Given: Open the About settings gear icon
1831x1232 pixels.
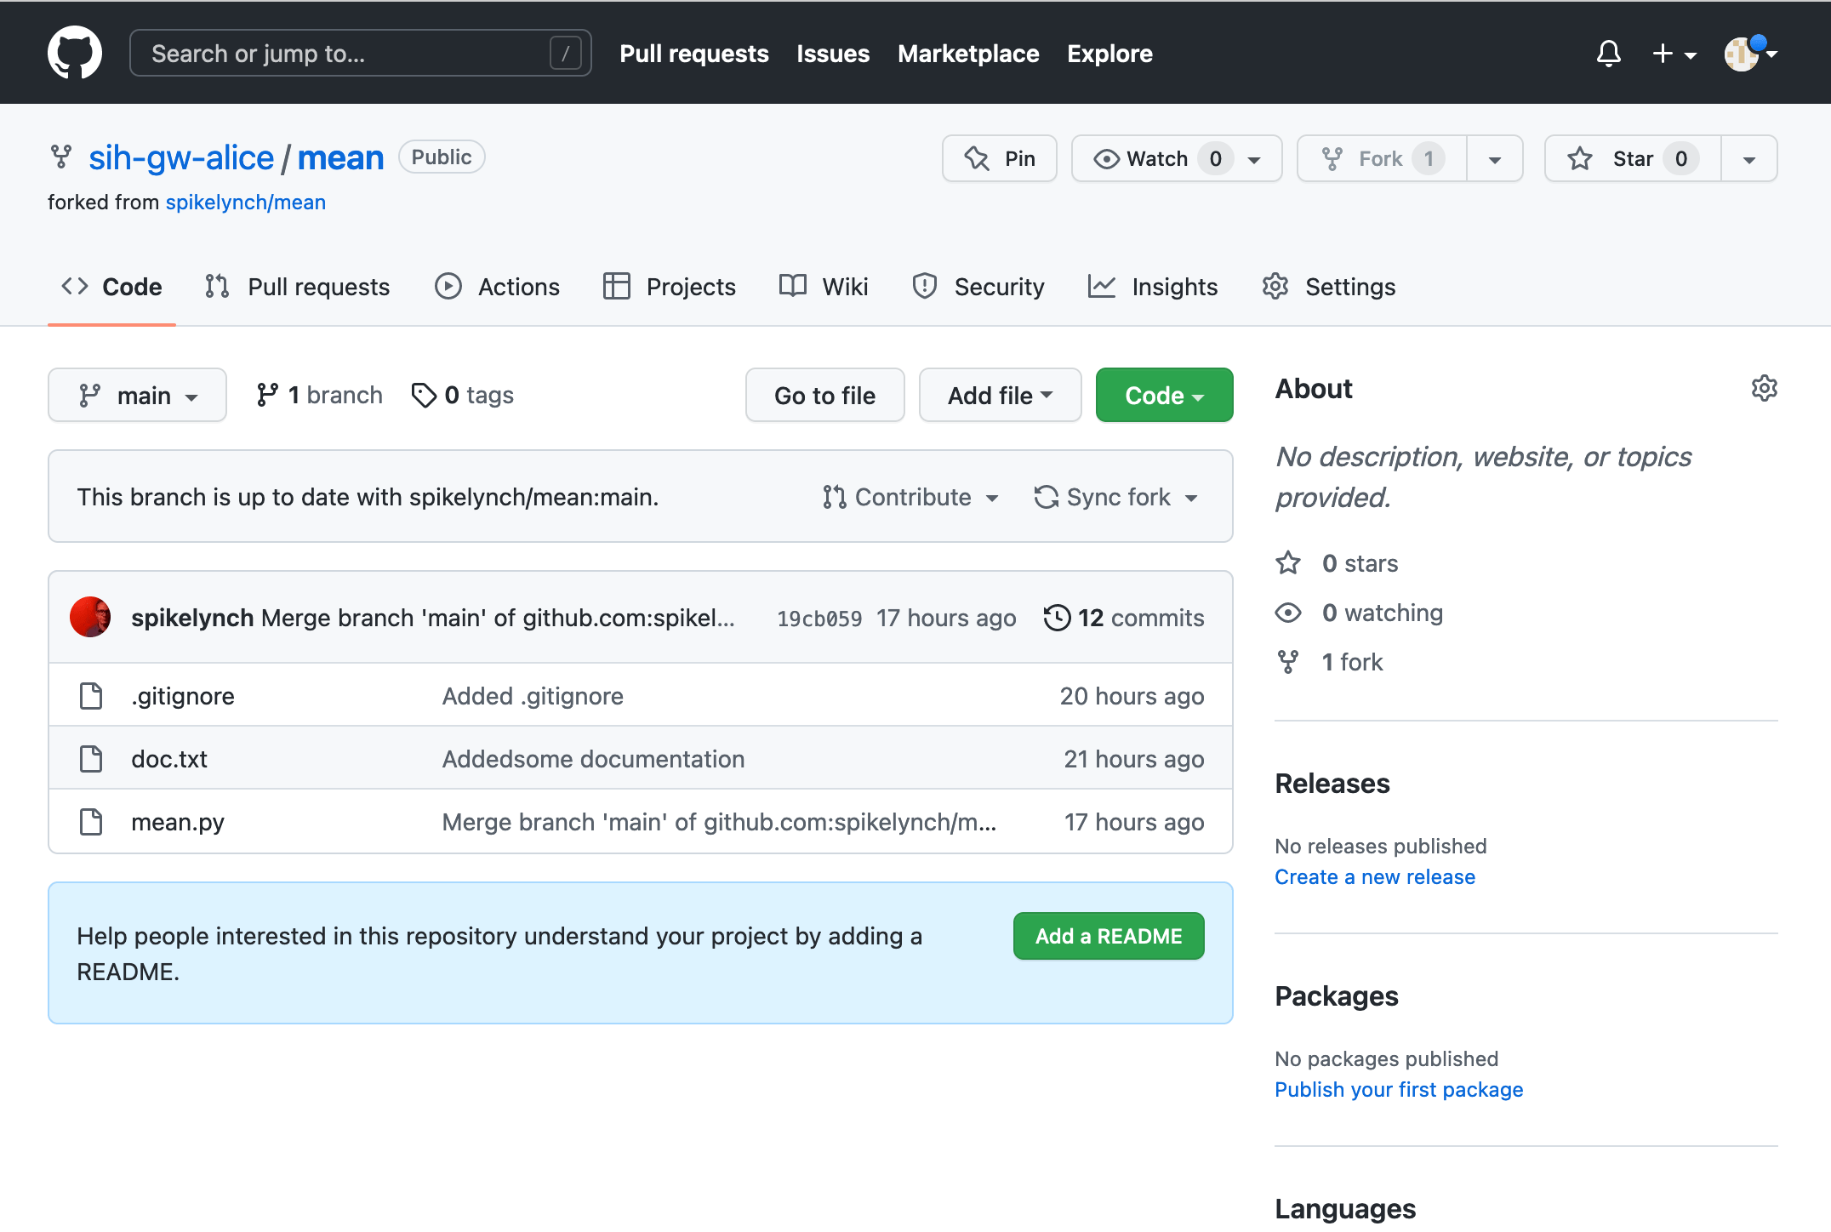Looking at the screenshot, I should pyautogui.click(x=1764, y=388).
